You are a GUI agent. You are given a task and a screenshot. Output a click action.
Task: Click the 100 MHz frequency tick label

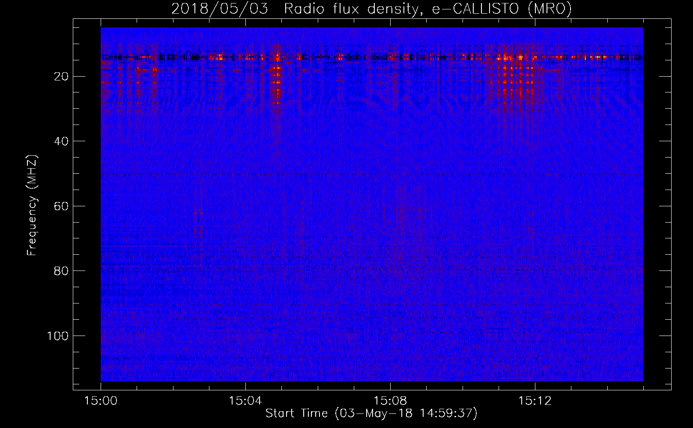58,336
